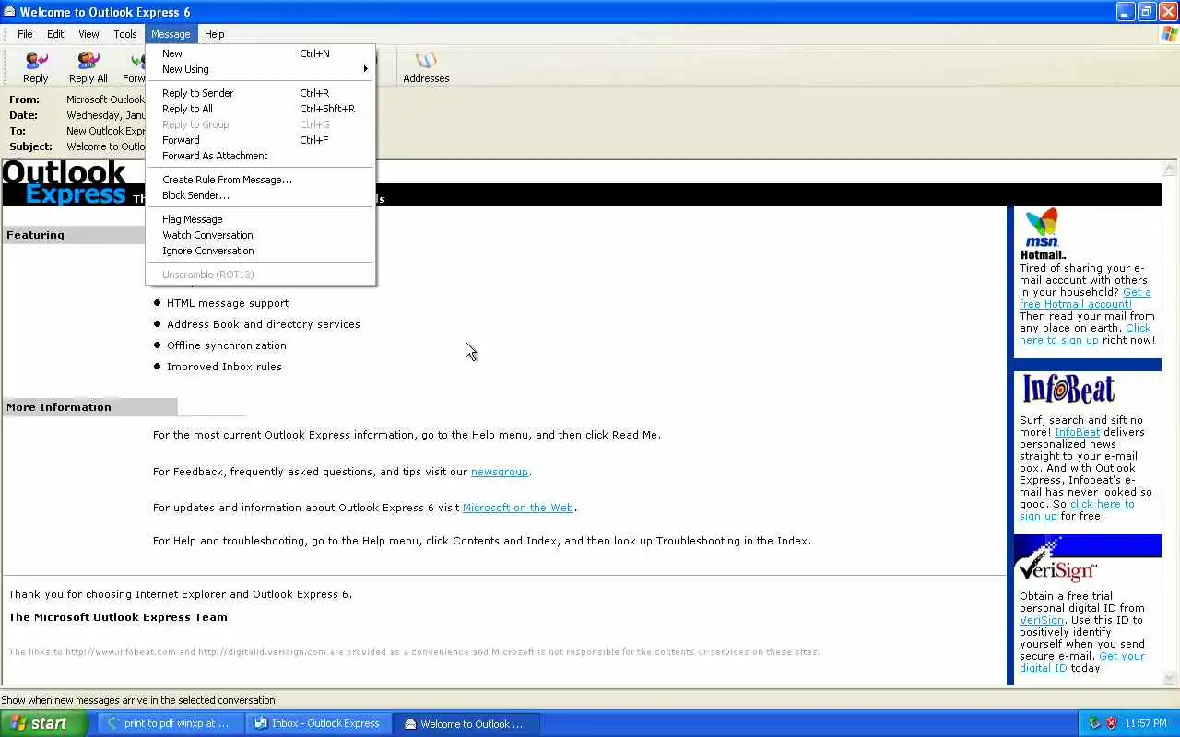Click the InfoBeat logo
The height and width of the screenshot is (737, 1180).
(x=1068, y=389)
